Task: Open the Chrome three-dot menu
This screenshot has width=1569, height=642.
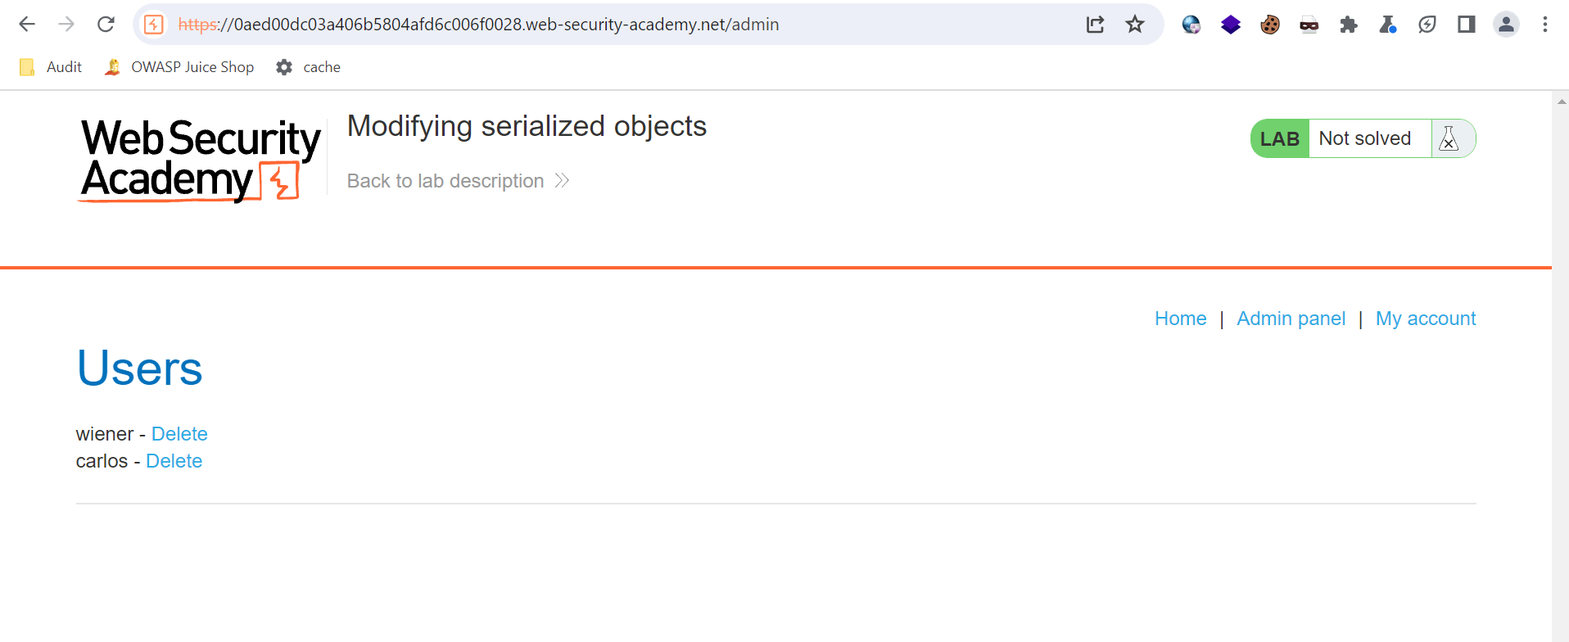Action: click(1545, 25)
